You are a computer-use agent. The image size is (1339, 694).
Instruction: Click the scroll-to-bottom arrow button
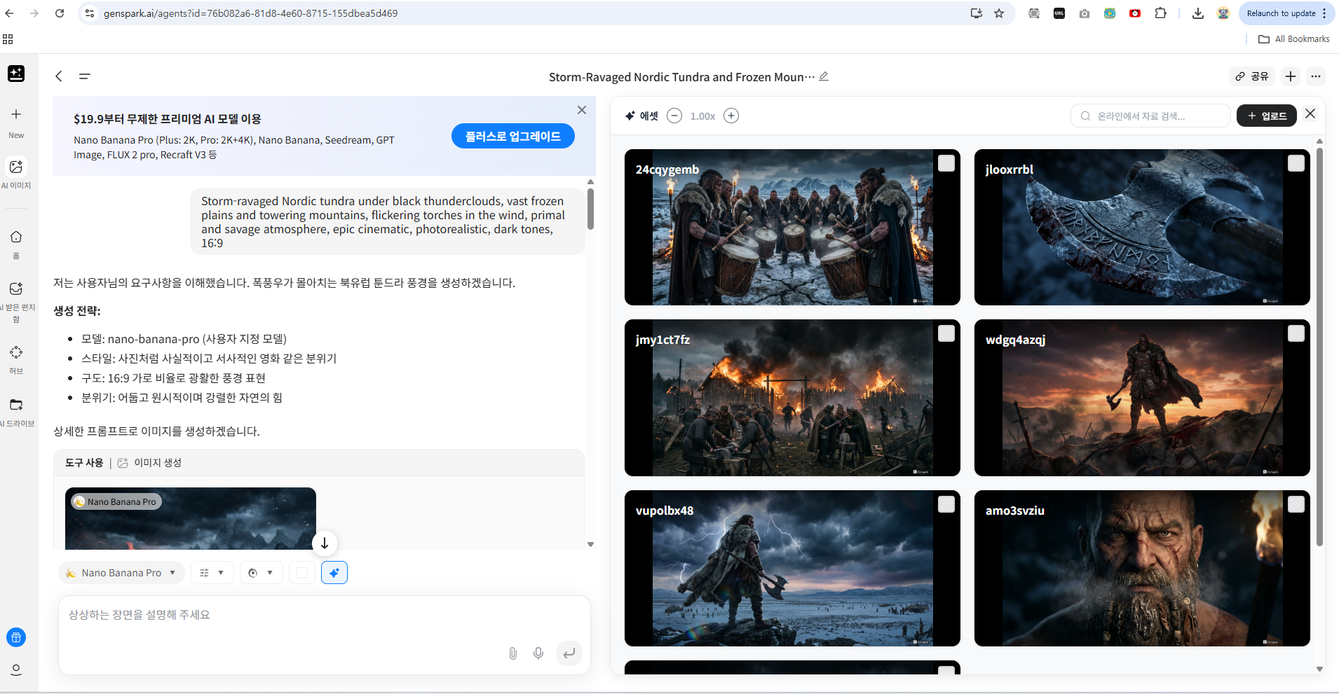pyautogui.click(x=325, y=543)
